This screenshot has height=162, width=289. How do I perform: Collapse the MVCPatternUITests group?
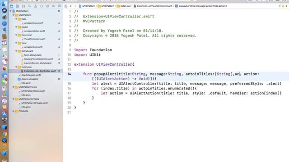click(x=14, y=99)
